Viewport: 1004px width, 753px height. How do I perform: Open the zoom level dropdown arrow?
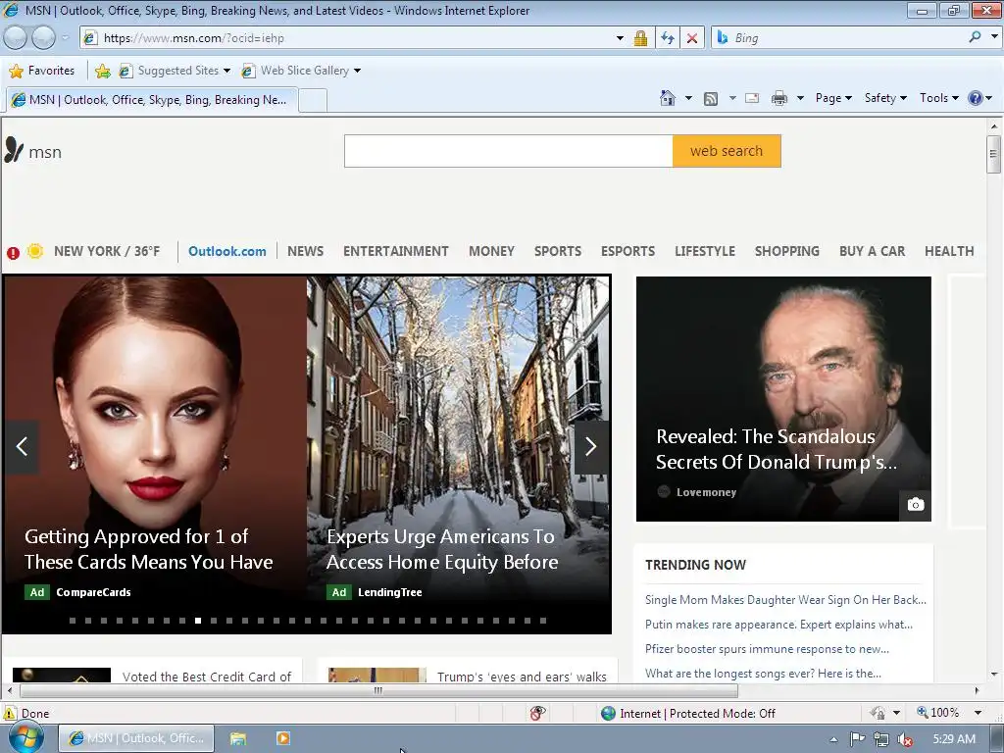click(978, 713)
